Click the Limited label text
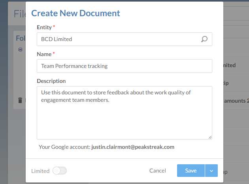249x184 pixels. 40,171
